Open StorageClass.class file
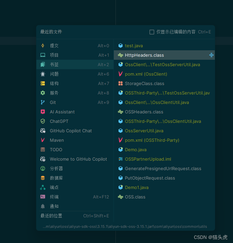233x243 pixels. point(164,84)
